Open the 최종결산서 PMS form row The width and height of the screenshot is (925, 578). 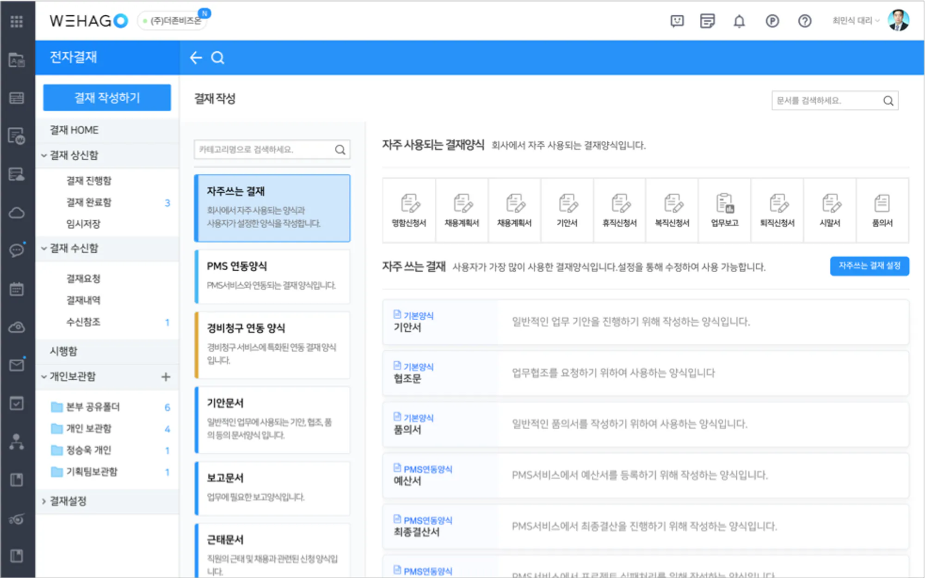click(646, 527)
